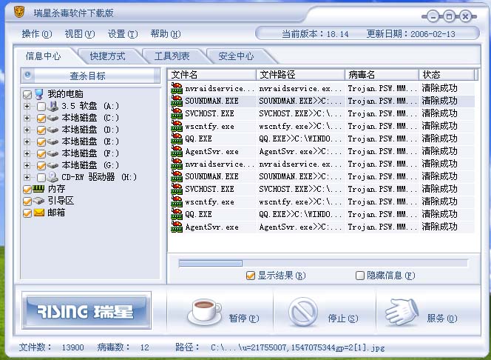Sort by the 状态 column header
Screen dimensions: 491x360
(x=447, y=75)
